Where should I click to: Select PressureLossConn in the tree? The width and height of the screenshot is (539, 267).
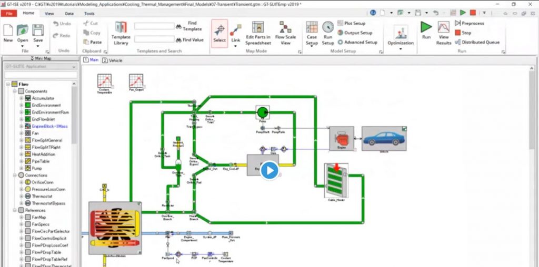click(x=48, y=189)
